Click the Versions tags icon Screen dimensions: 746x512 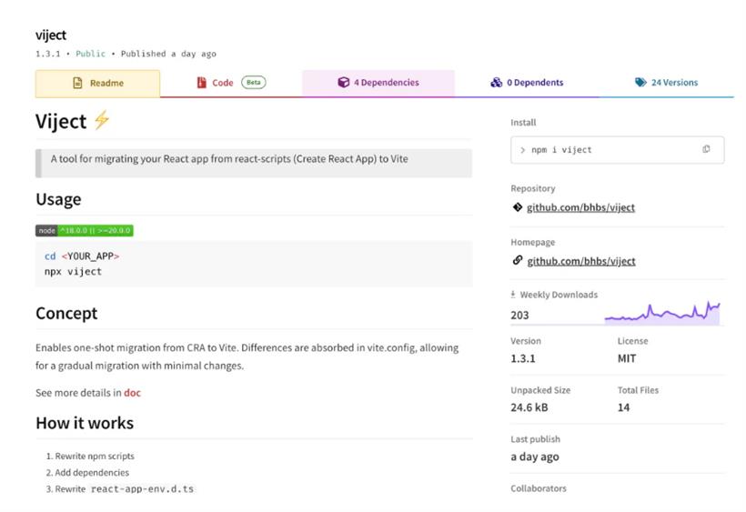640,82
